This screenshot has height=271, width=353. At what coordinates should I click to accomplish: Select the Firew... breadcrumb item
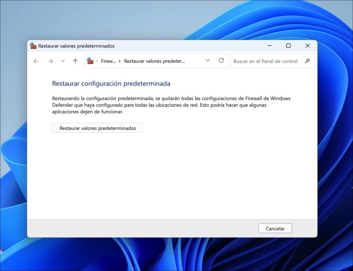point(108,61)
